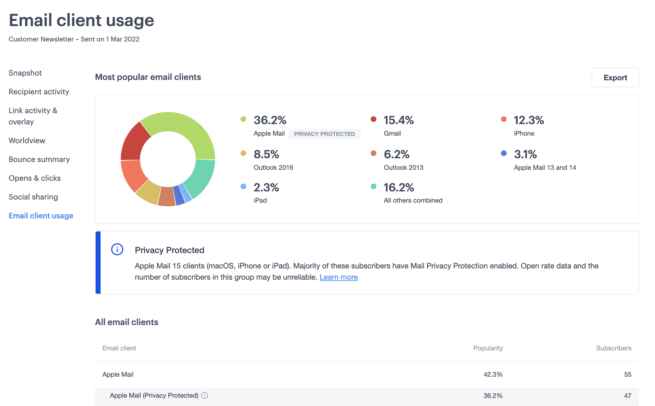655x406 pixels.
Task: Click the Privacy Protected info icon
Action: [117, 250]
